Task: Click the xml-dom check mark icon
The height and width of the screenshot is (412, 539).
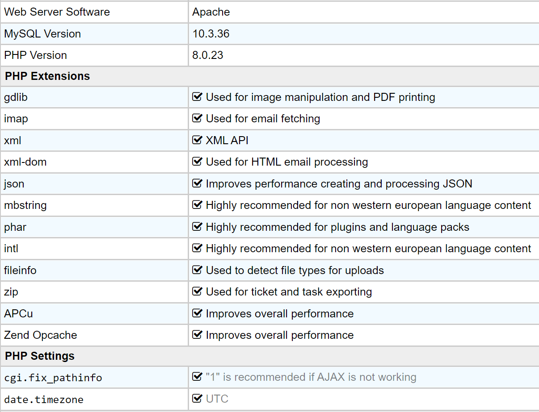Action: point(197,162)
